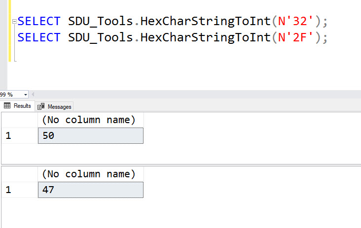Click the first SELECT keyword
Viewport: 361px width, 228px height.
pyautogui.click(x=39, y=21)
